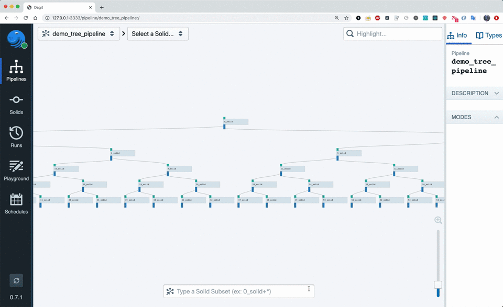Select the 39_solid leaf node
503x307 pixels.
(x=137, y=200)
